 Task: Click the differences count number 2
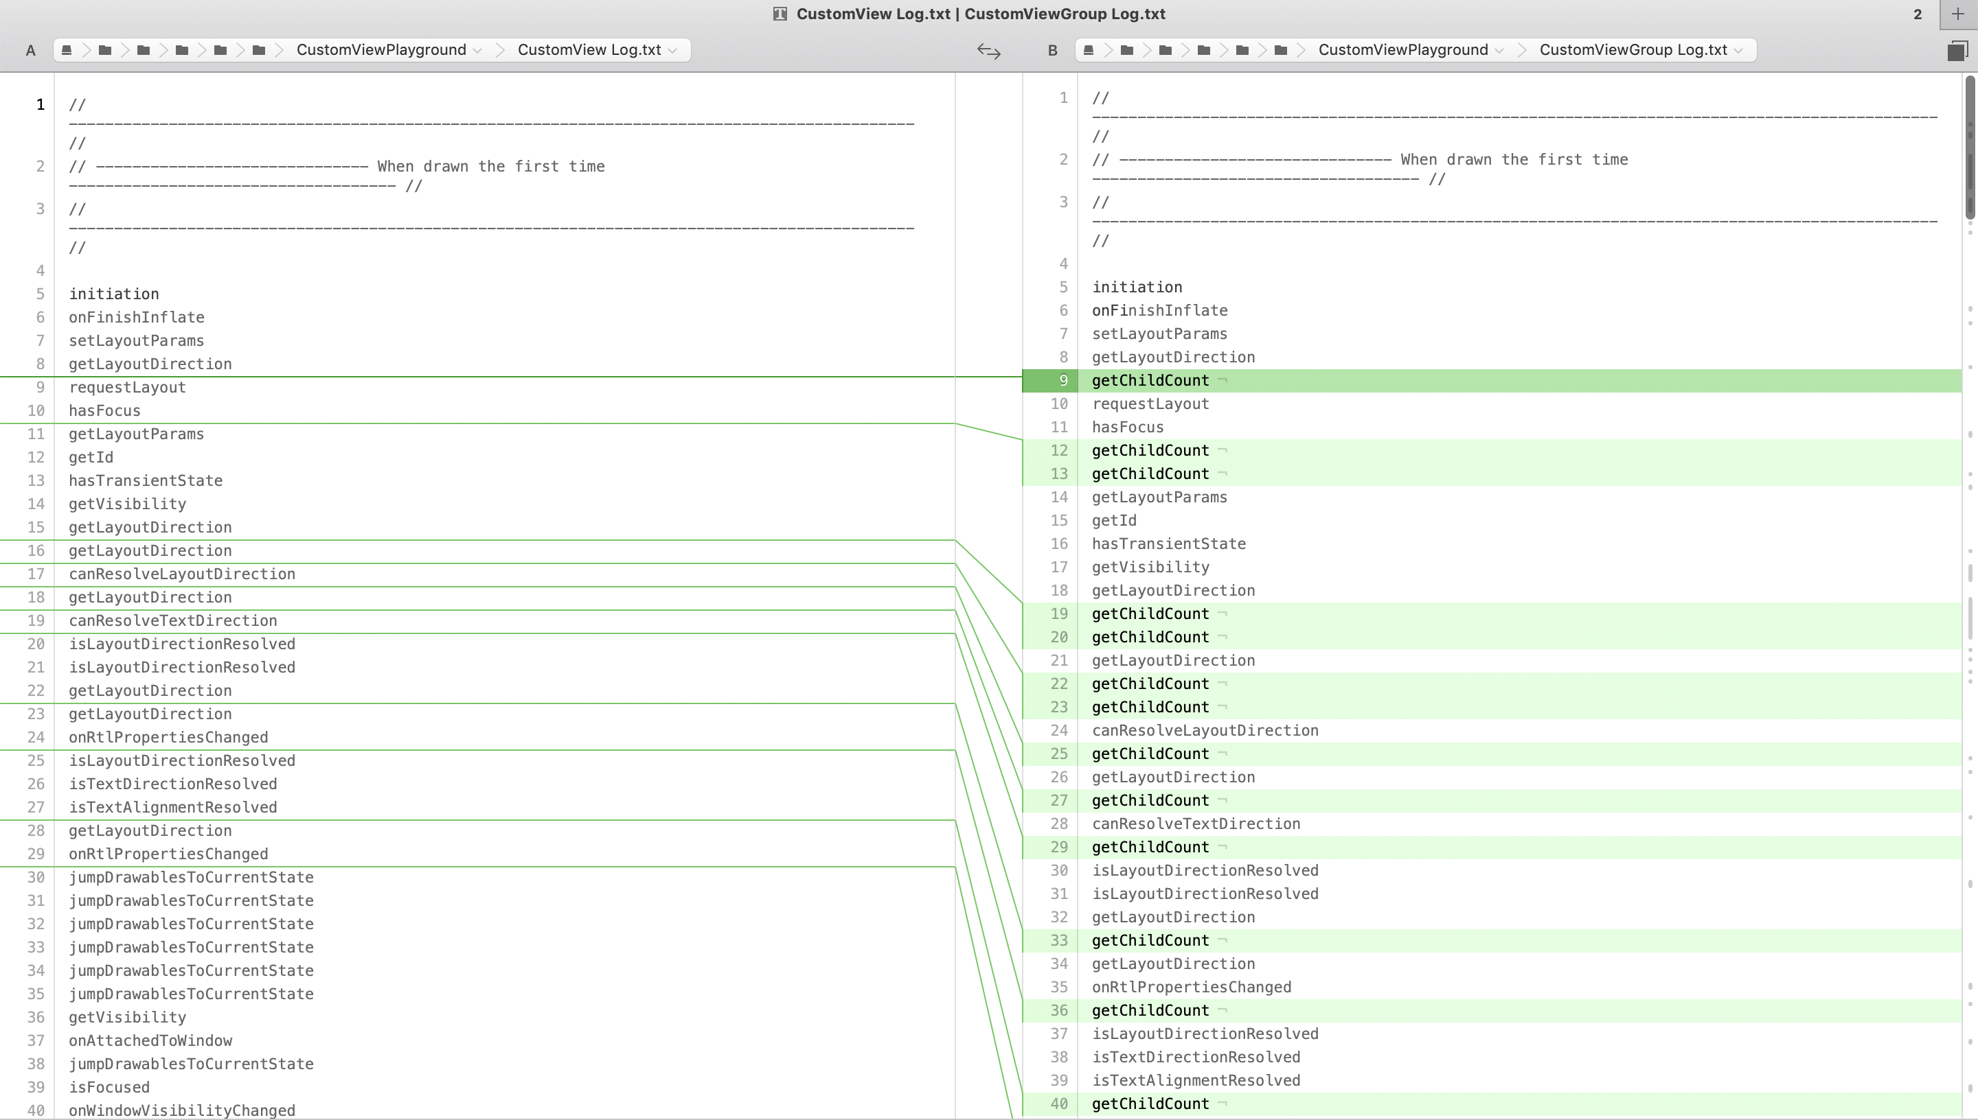click(1917, 14)
